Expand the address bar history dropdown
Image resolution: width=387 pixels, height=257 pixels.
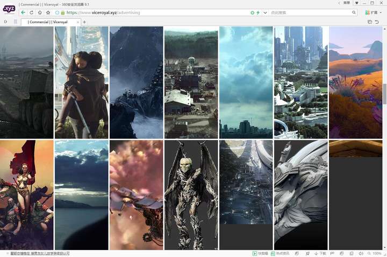[265, 12]
